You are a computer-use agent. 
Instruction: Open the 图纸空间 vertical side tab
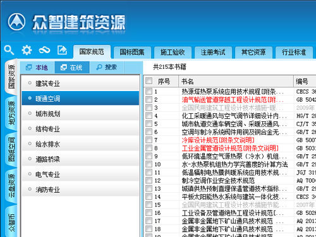point(11,150)
